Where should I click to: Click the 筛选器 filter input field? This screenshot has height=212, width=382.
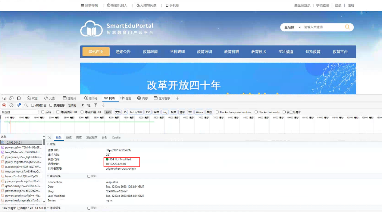pyautogui.click(x=20, y=112)
